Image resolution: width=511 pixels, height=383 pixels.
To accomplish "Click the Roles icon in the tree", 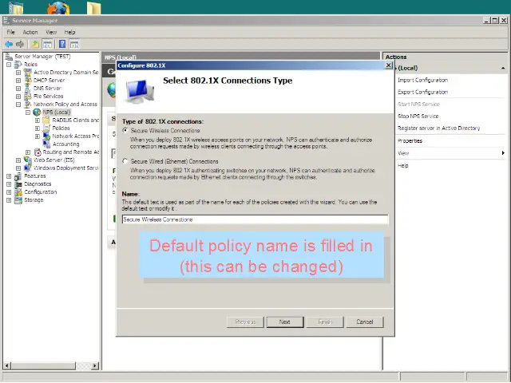I will (18, 64).
